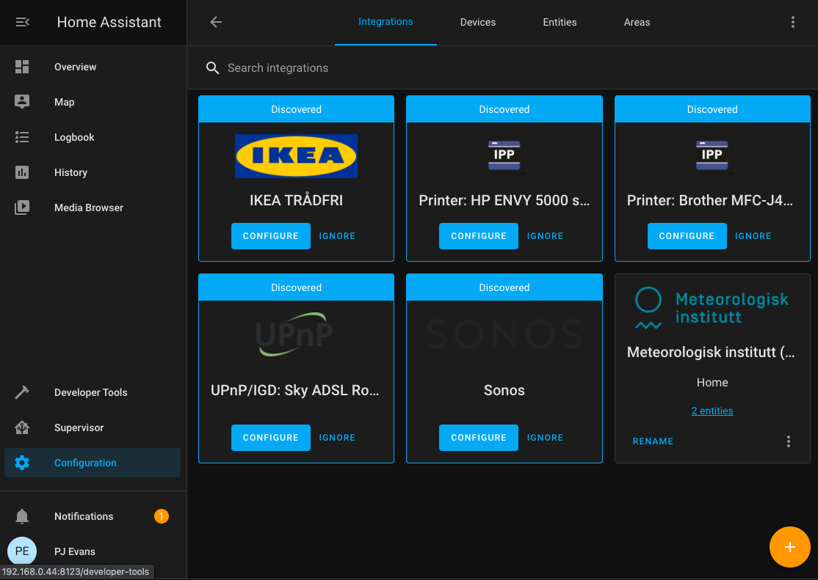Screen dimensions: 818x580
Task: Switch to the Devices tab
Action: [478, 23]
